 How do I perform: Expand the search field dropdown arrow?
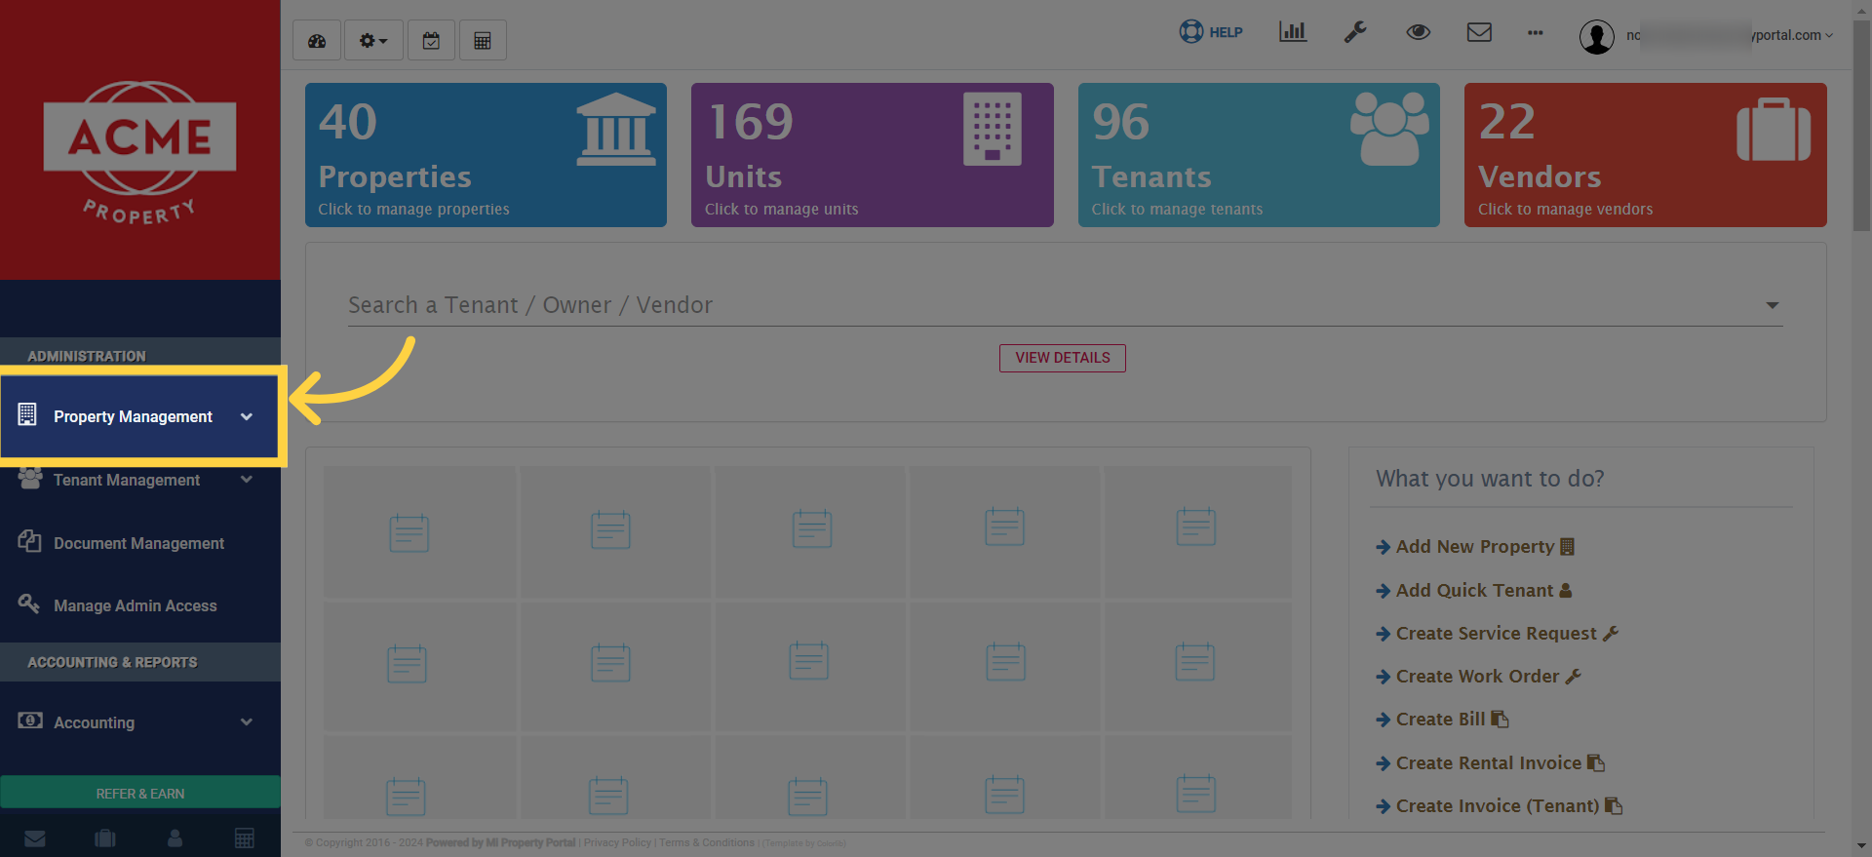tap(1773, 306)
